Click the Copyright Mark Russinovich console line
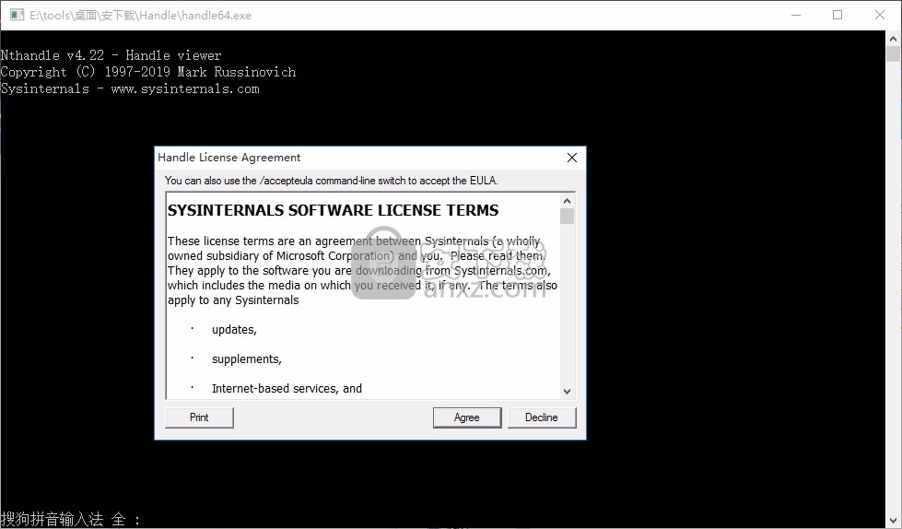The height and width of the screenshot is (529, 902). point(148,72)
